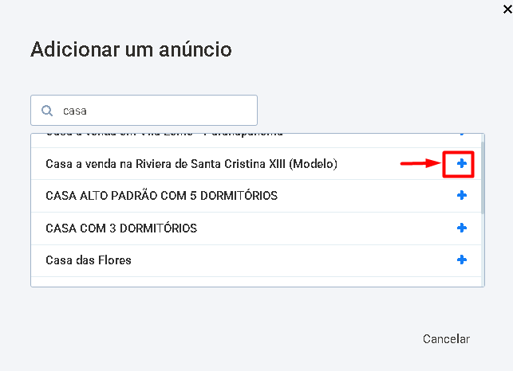Click scrollbar track below the thumb
Screen dimensions: 513x371
click(483, 250)
